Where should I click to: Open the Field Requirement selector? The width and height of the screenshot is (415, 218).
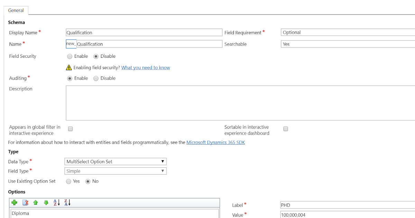click(x=346, y=32)
